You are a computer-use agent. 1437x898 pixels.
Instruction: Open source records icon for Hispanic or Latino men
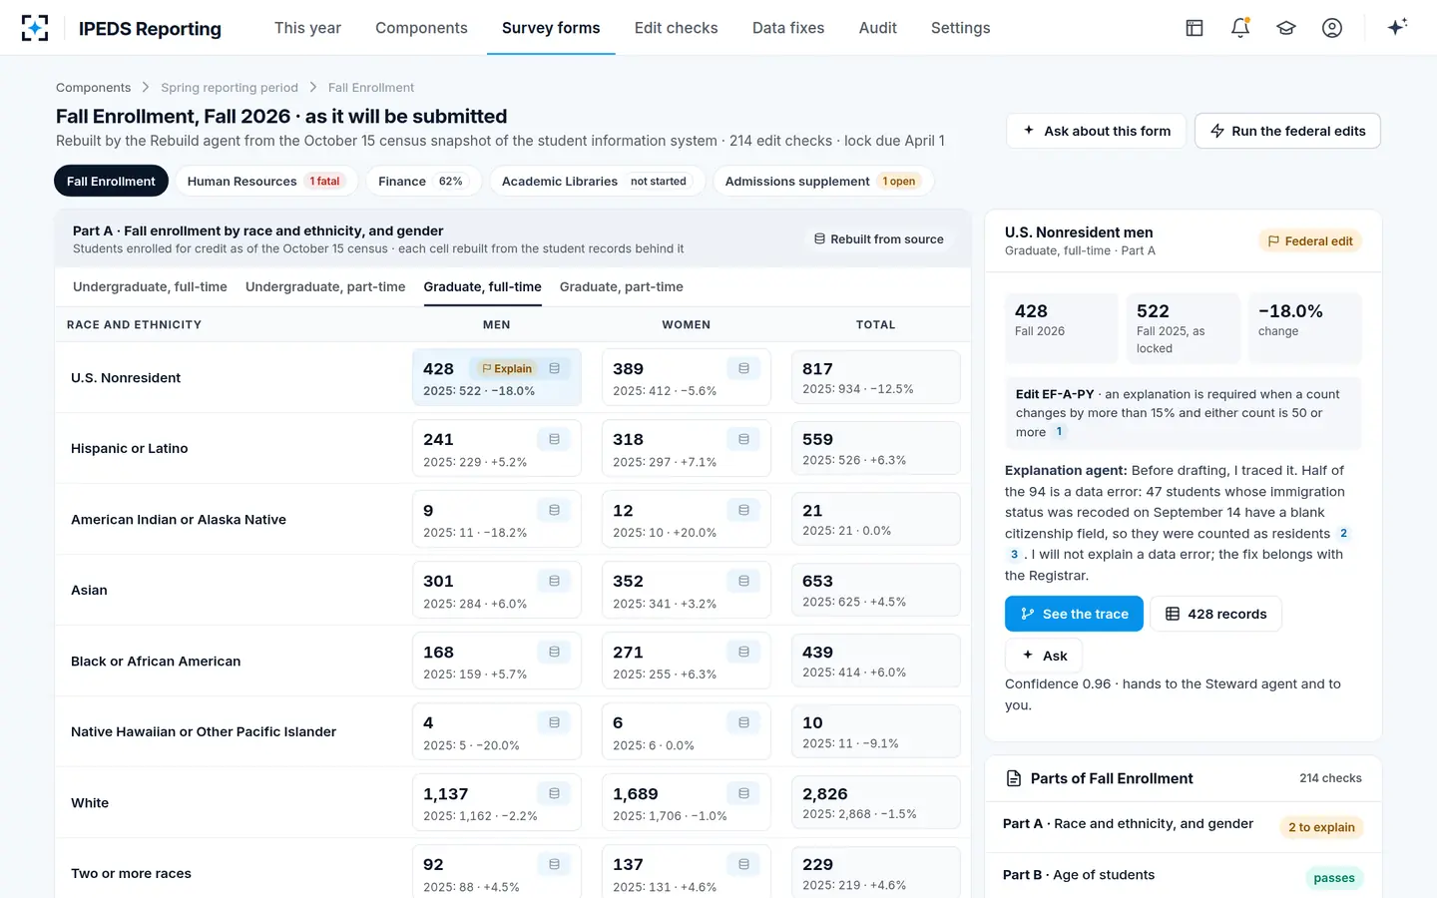pos(554,439)
